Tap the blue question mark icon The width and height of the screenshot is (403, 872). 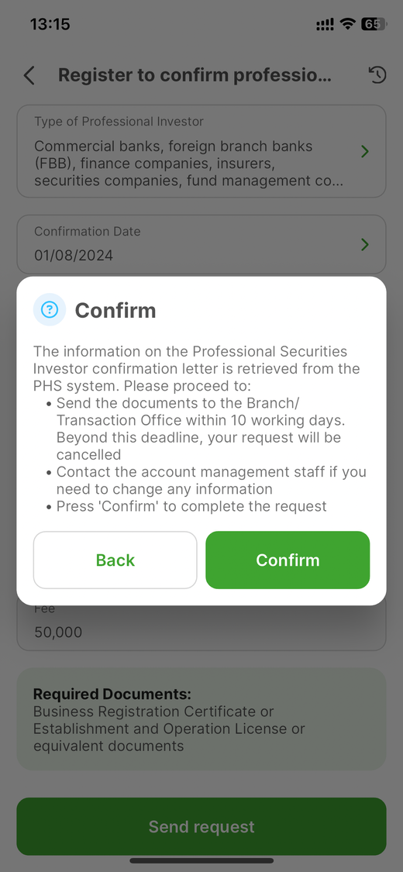coord(50,309)
